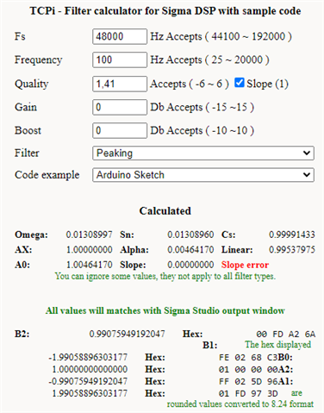Select the positive value 1.99058896303177
324x413 pixels.
click(x=90, y=393)
